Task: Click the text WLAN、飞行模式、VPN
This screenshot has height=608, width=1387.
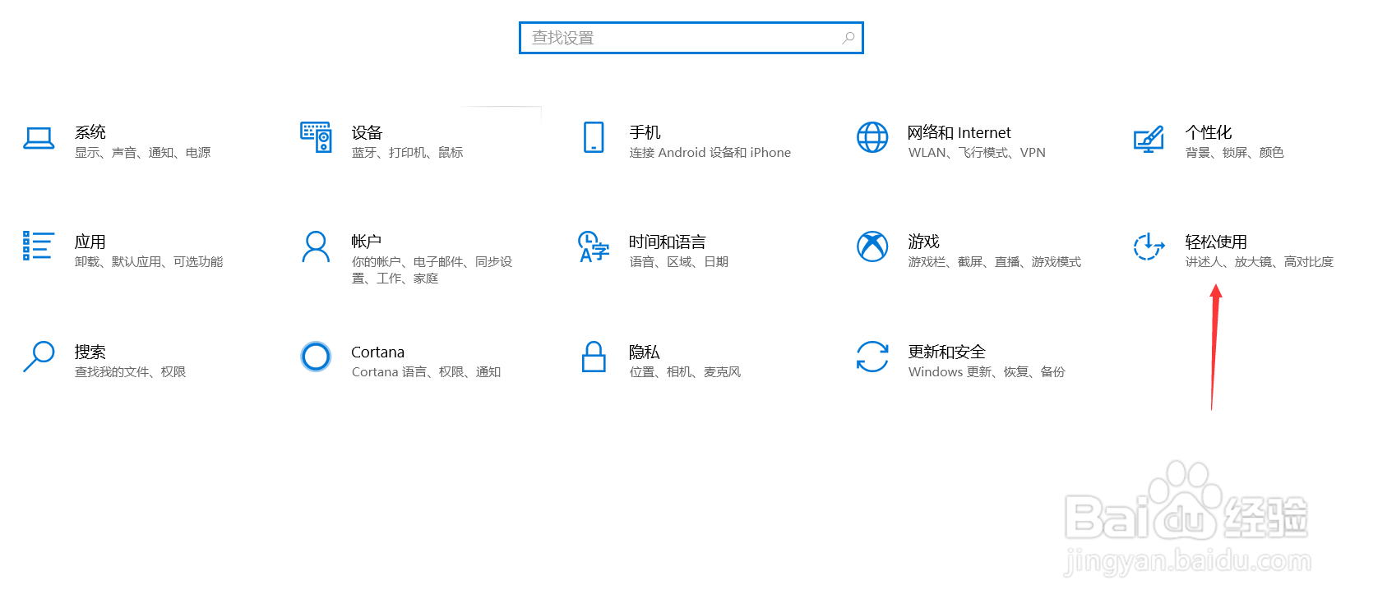Action: [x=977, y=153]
